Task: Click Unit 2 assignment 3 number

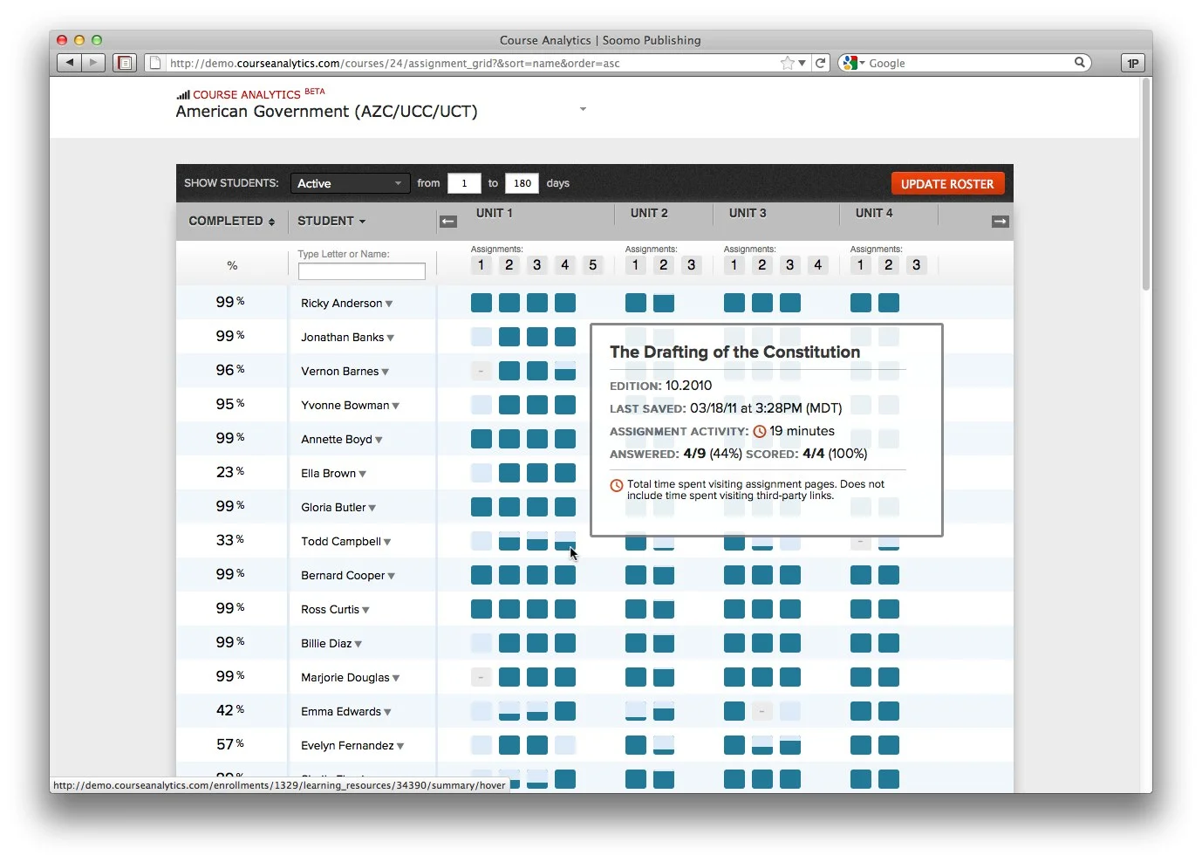Action: pyautogui.click(x=692, y=264)
